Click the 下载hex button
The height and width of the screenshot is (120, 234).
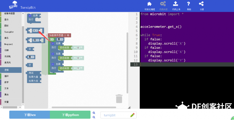pos(30,115)
